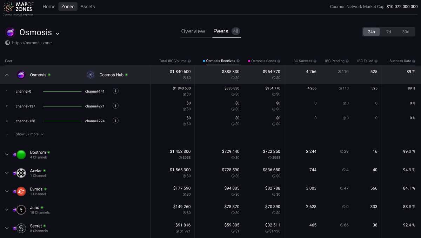Image resolution: width=421 pixels, height=238 pixels.
Task: Open the Osmosis zone selector dropdown
Action: coord(58,34)
